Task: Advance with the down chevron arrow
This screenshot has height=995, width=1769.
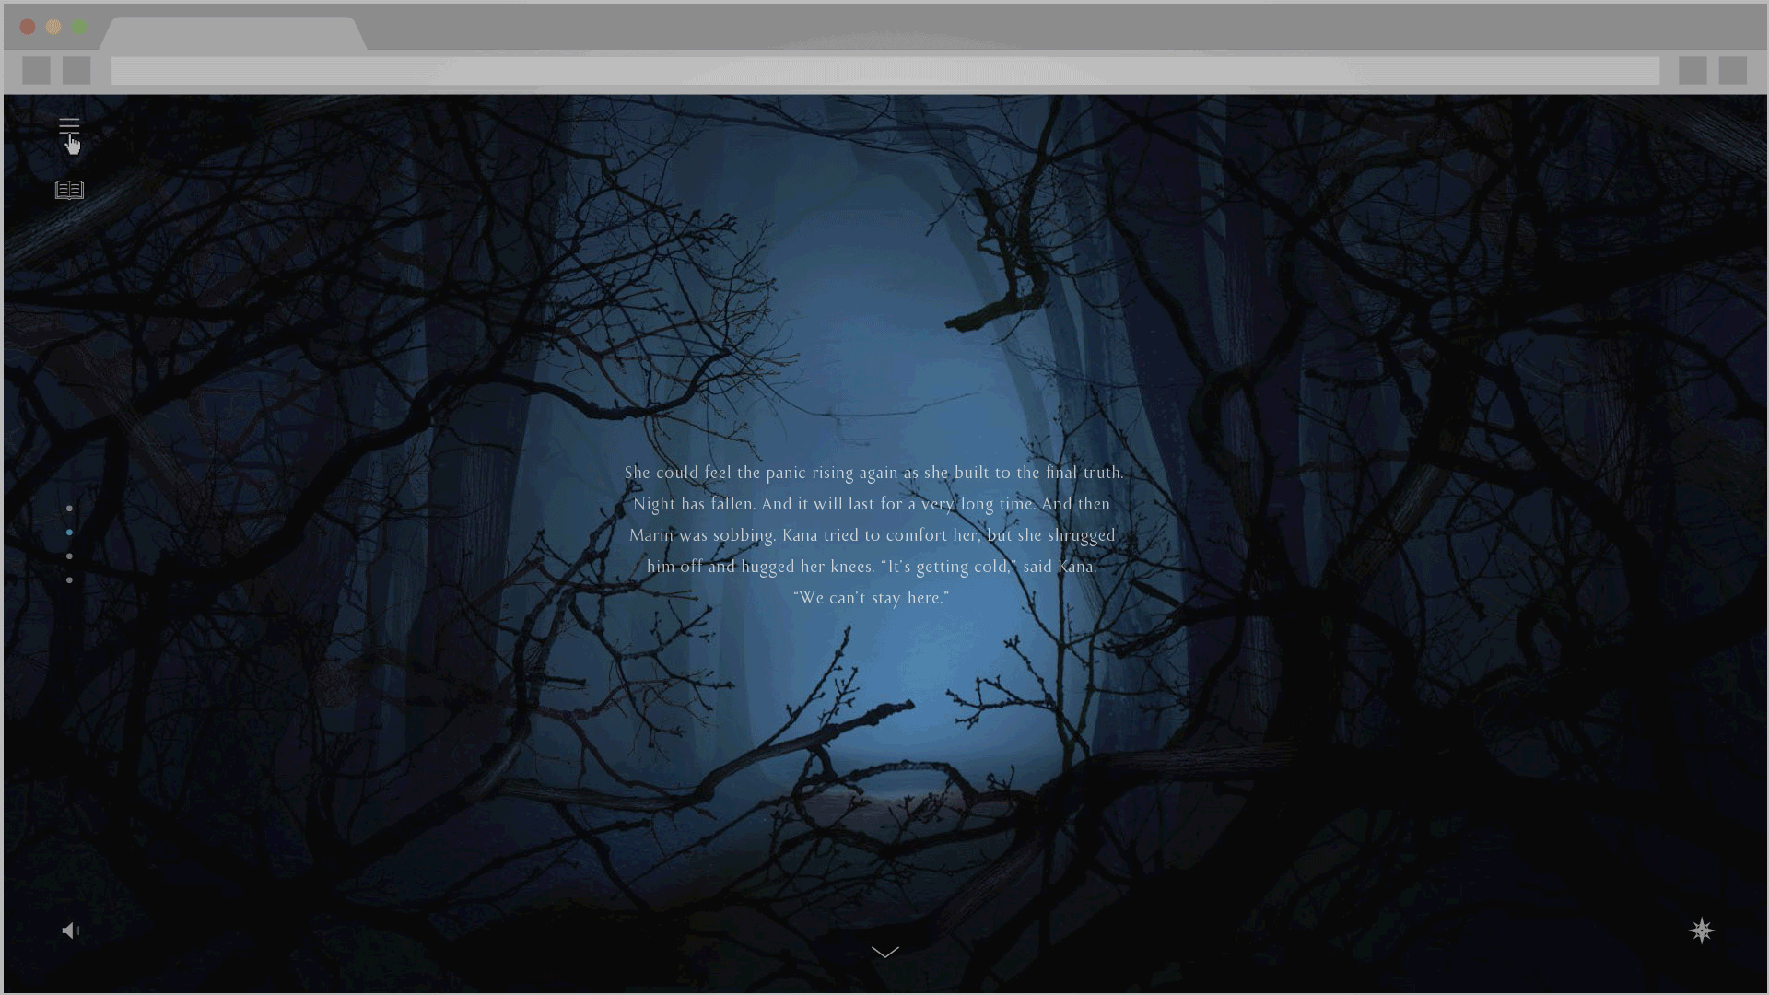Action: (884, 953)
